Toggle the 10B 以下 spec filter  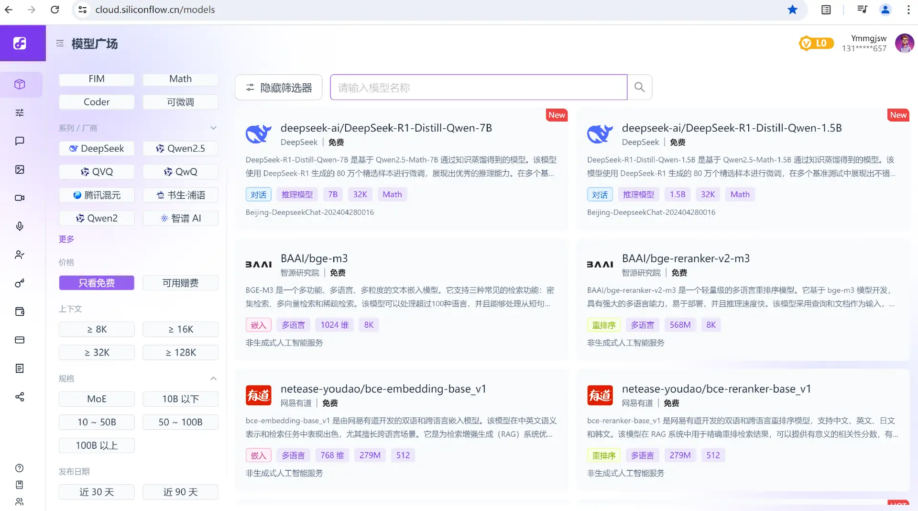point(180,399)
